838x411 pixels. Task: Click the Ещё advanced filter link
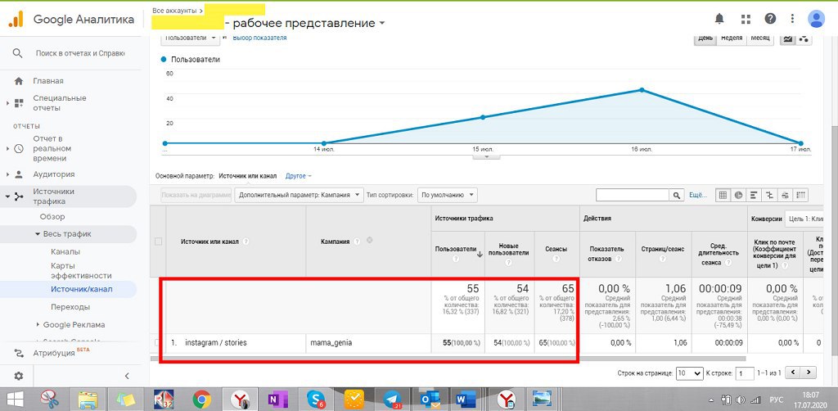[x=698, y=195]
